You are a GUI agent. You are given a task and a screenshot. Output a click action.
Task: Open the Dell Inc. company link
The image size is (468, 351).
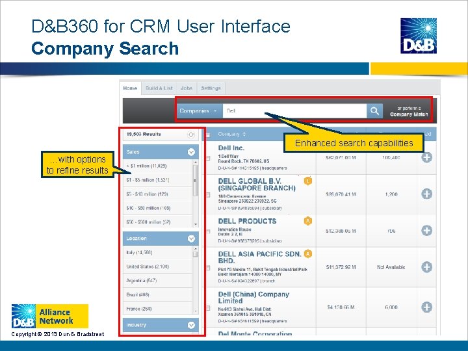(231, 148)
